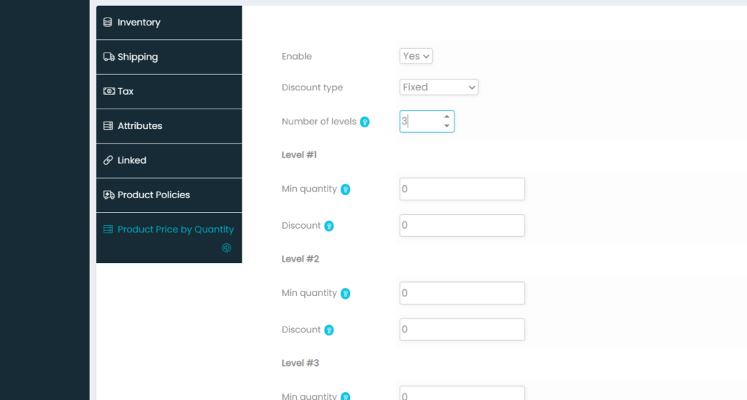Viewport: 747px width, 400px height.
Task: Increase Number of levels with up arrow
Action: click(446, 117)
